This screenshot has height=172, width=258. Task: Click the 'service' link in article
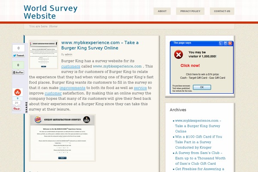point(140,88)
